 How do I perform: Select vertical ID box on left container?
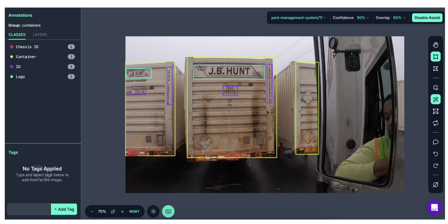pyautogui.click(x=169, y=86)
